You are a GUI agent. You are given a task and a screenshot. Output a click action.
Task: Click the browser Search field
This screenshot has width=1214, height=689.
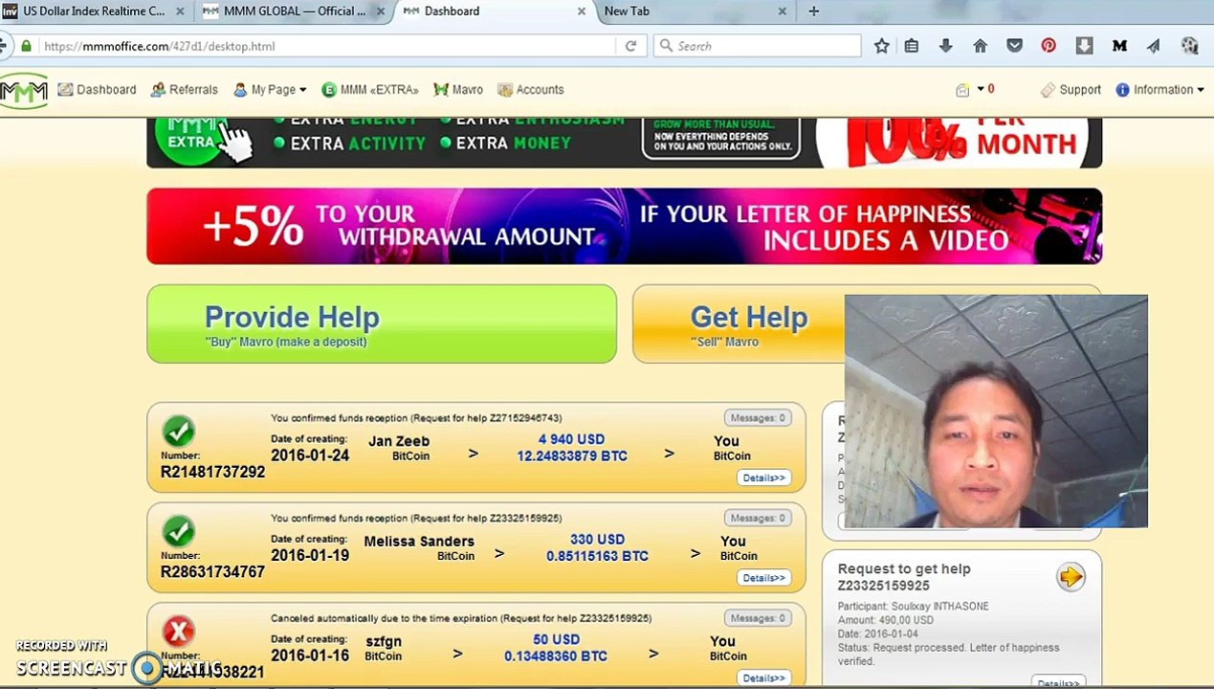[758, 46]
